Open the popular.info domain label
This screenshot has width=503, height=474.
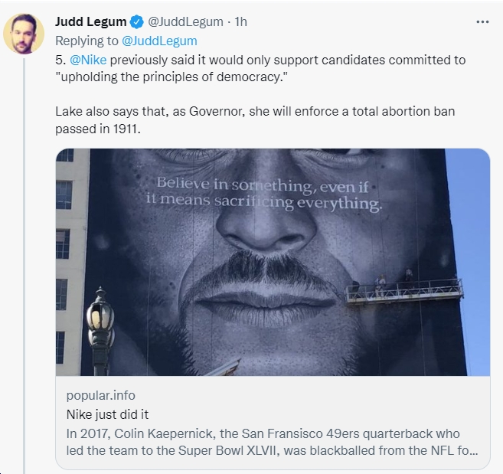tap(101, 395)
